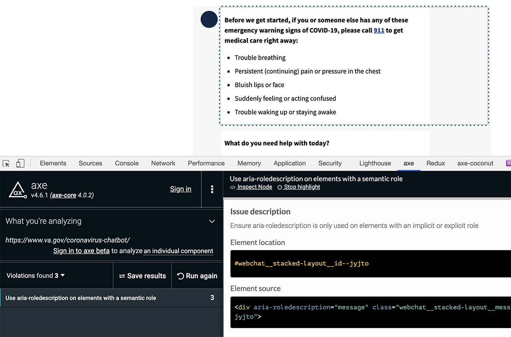Switch to the Console tab

click(x=126, y=163)
